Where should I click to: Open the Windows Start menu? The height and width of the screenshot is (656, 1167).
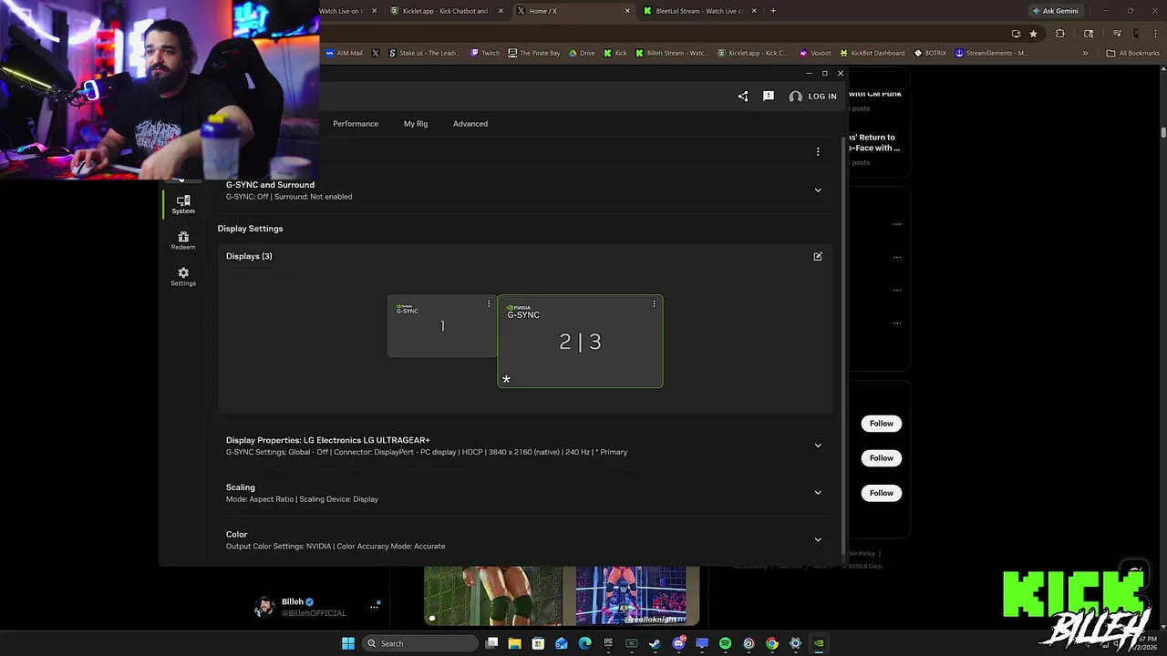coord(347,643)
